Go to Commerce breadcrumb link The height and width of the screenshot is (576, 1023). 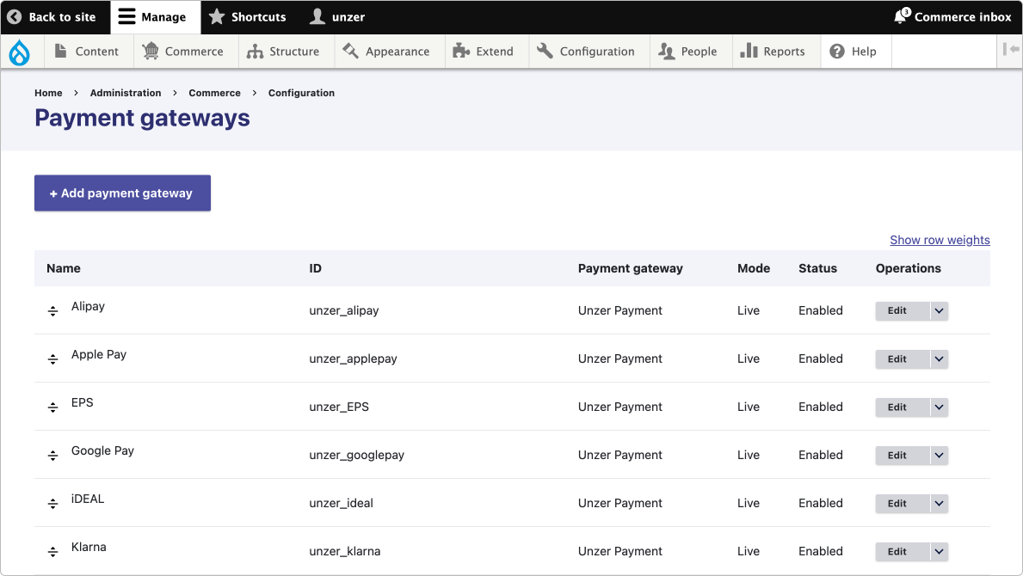click(x=214, y=93)
